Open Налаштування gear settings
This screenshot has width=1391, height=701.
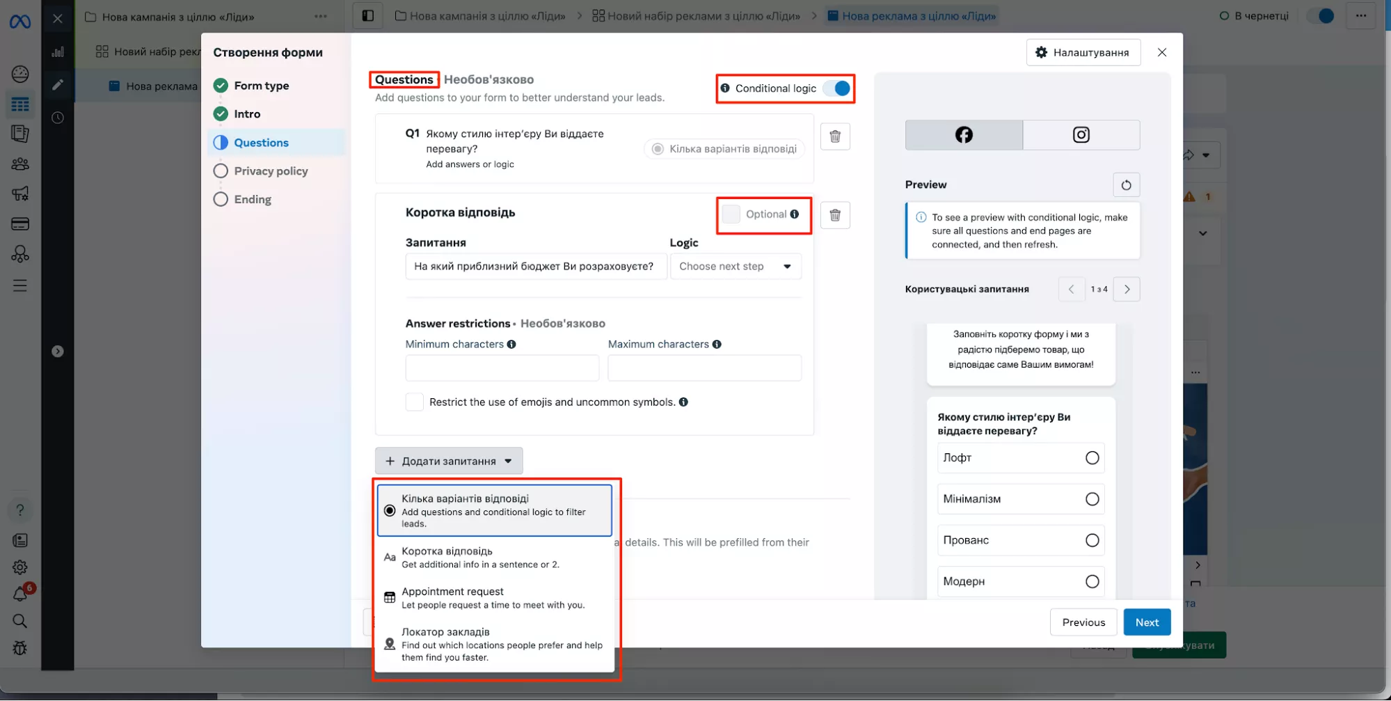click(x=1083, y=52)
